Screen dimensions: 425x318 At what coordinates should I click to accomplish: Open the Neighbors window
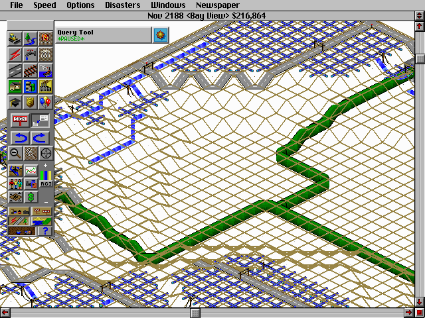(x=15, y=197)
